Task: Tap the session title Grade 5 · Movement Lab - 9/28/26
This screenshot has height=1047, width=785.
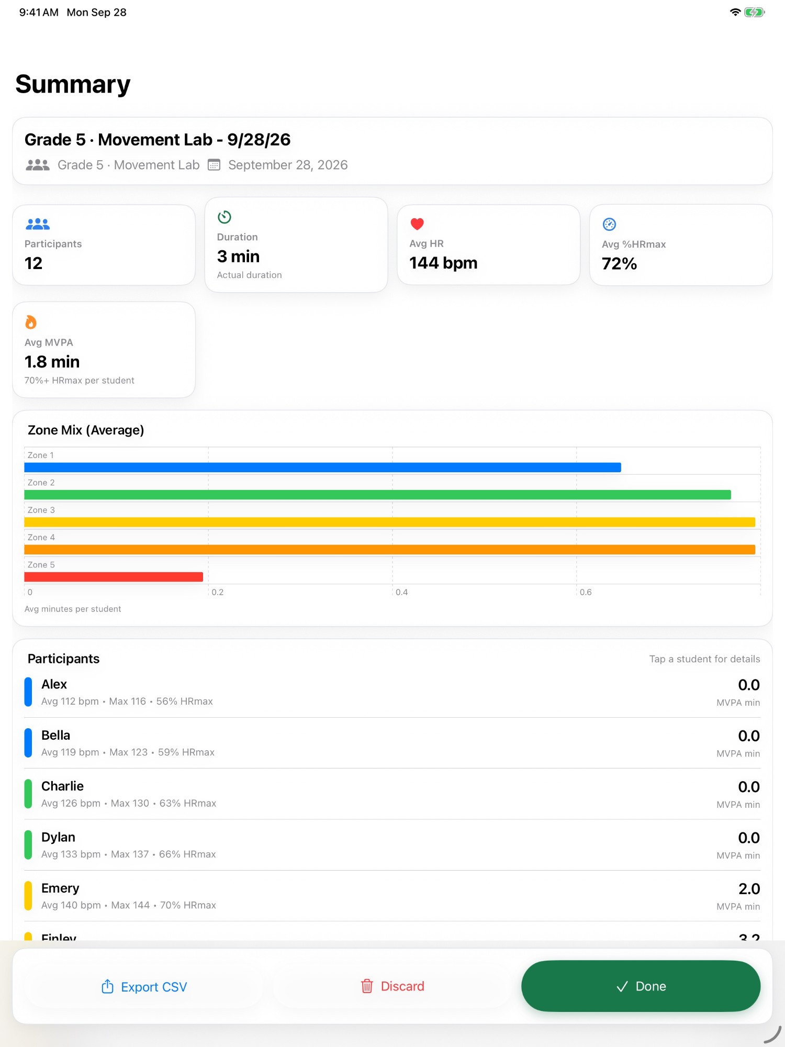Action: tap(158, 140)
